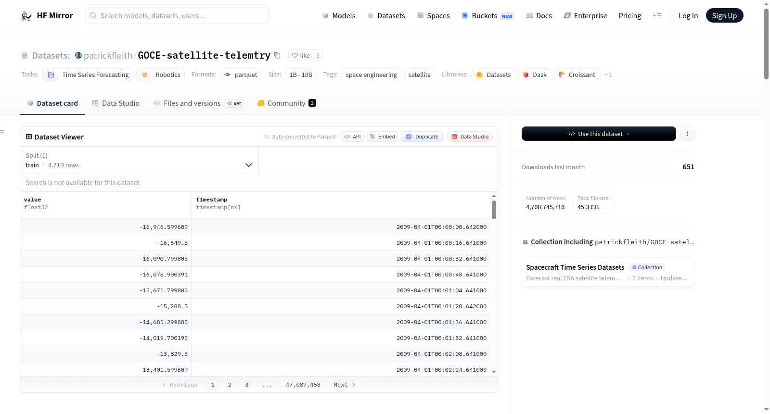Jump to last page 47,087,458

[303, 385]
